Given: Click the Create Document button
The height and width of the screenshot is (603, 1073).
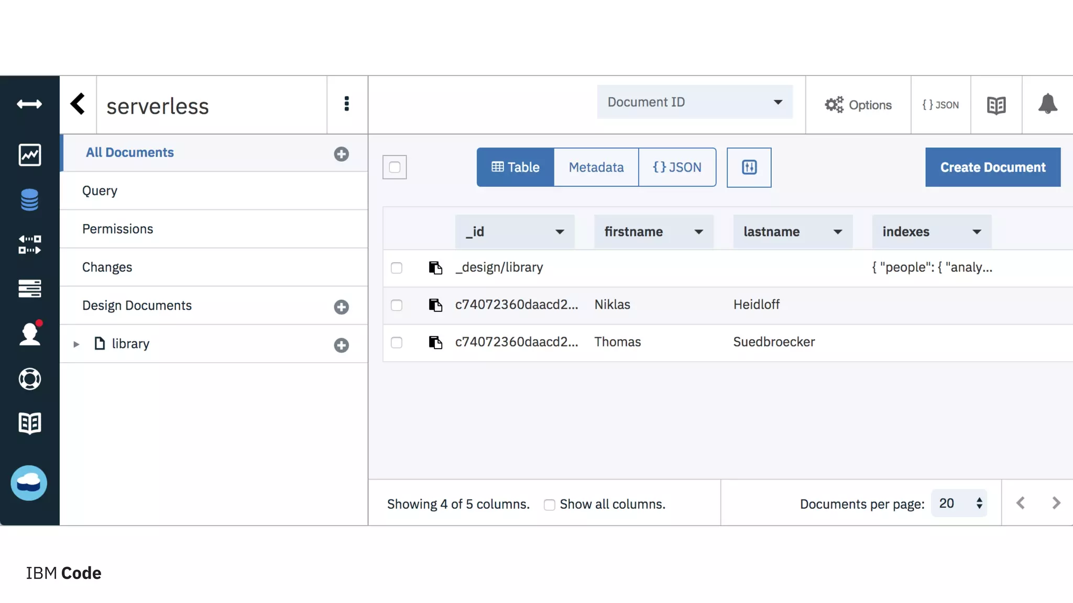Looking at the screenshot, I should [x=992, y=167].
